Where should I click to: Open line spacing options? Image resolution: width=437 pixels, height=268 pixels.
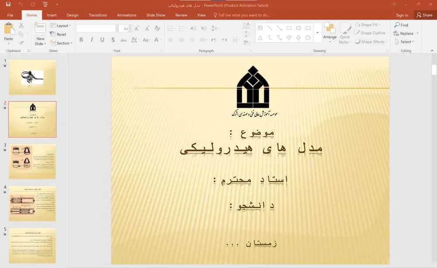(214, 28)
